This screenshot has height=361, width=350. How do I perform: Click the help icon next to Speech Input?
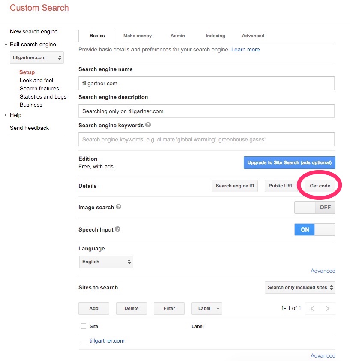[x=118, y=229]
